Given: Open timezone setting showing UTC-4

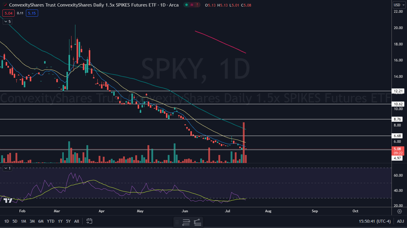Looking at the screenshot, I should click(x=376, y=221).
